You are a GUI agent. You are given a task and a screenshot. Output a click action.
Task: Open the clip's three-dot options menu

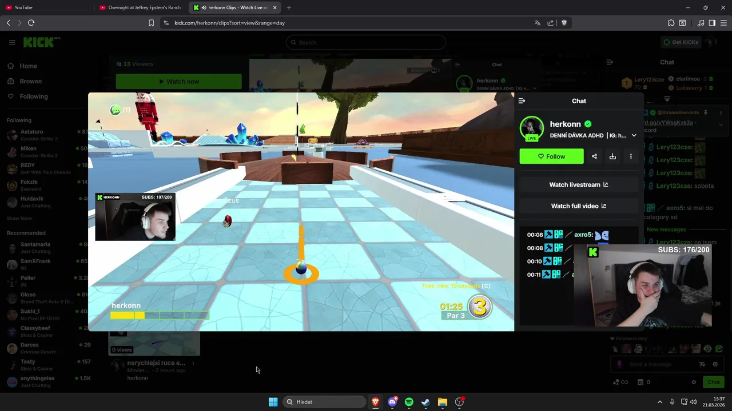631,156
